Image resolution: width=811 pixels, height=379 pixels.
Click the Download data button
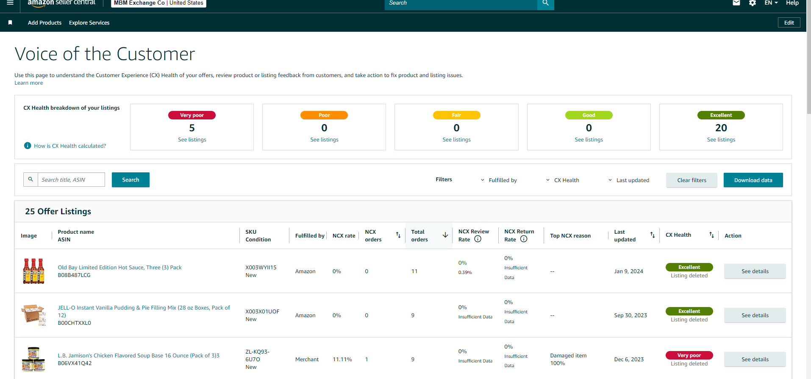(753, 180)
